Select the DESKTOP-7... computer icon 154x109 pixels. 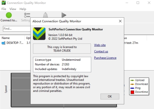(3, 43)
